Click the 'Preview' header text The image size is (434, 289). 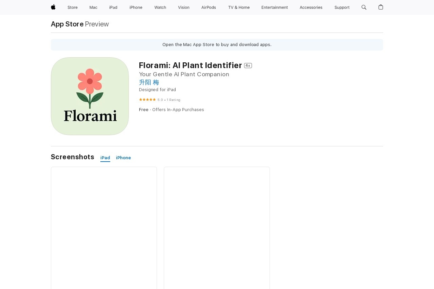(x=97, y=24)
